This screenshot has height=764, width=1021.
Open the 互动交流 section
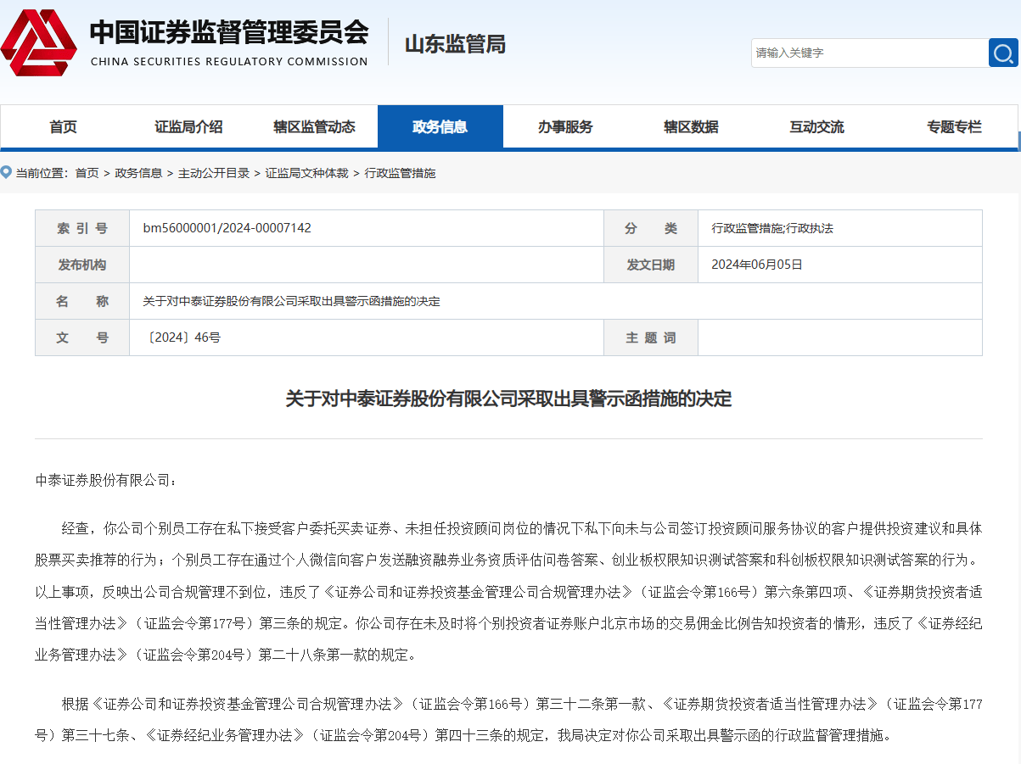pos(816,126)
